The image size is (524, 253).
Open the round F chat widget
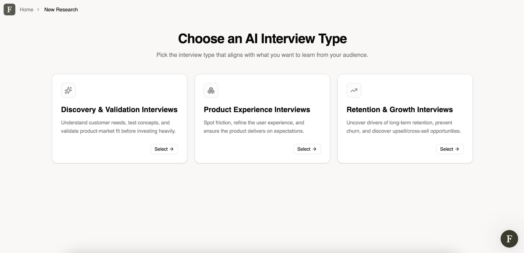point(509,239)
